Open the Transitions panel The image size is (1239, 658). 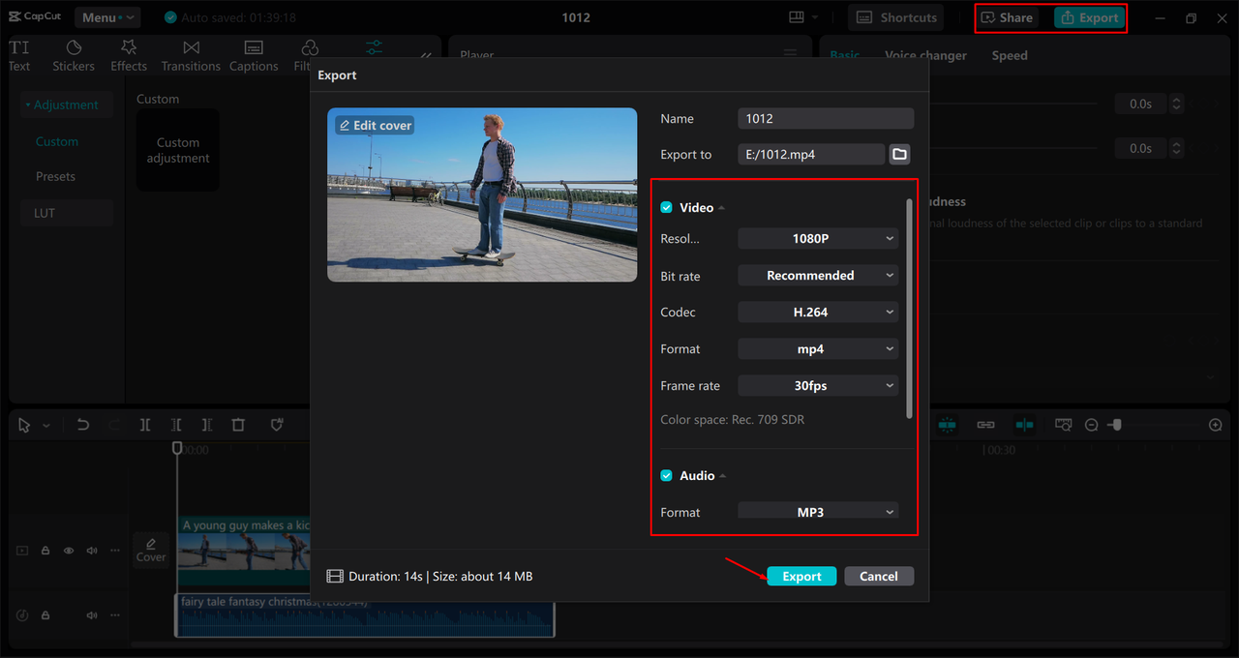pos(191,56)
